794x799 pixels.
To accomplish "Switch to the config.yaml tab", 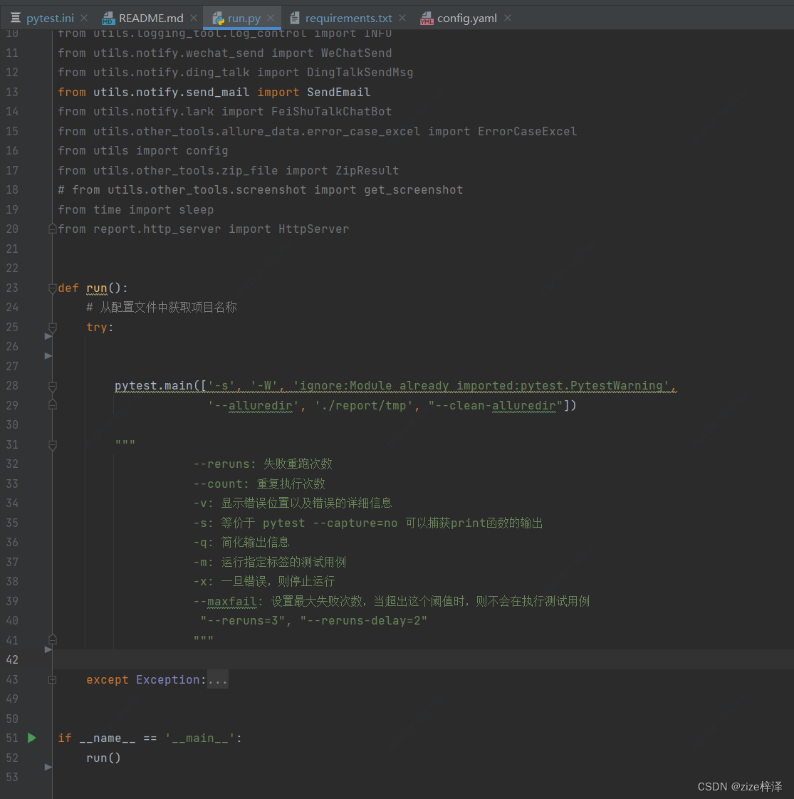I will coord(467,19).
